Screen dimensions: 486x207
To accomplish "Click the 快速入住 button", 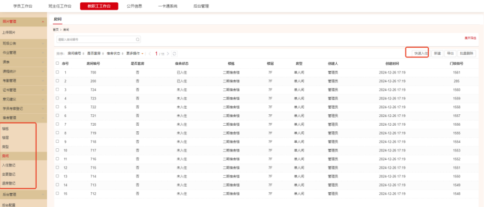I will 421,53.
